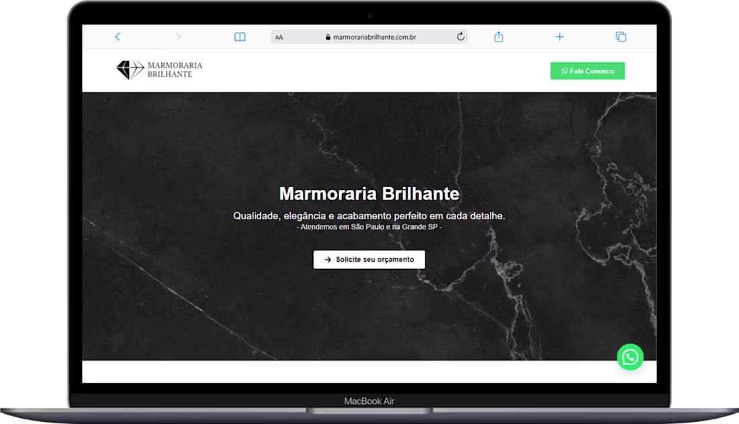The image size is (739, 424).
Task: Click the website domain marmorariabrilhante.com.br
Action: pyautogui.click(x=376, y=37)
